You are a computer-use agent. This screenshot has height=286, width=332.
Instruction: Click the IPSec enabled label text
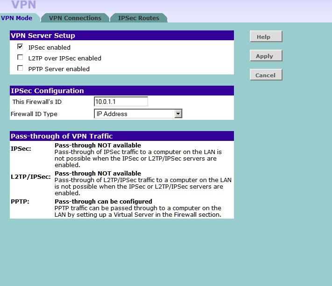click(x=49, y=47)
